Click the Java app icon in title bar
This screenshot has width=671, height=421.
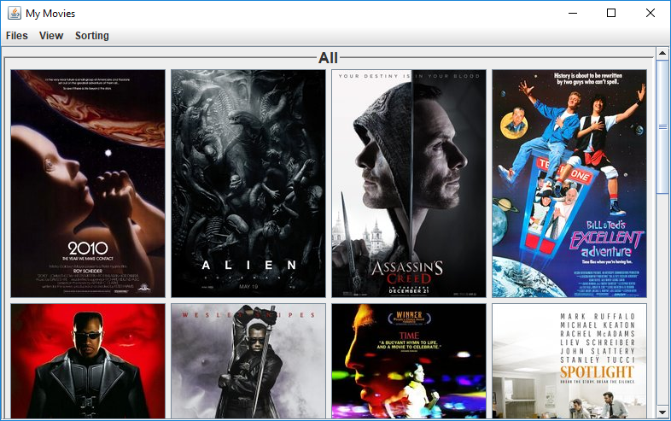15,14
